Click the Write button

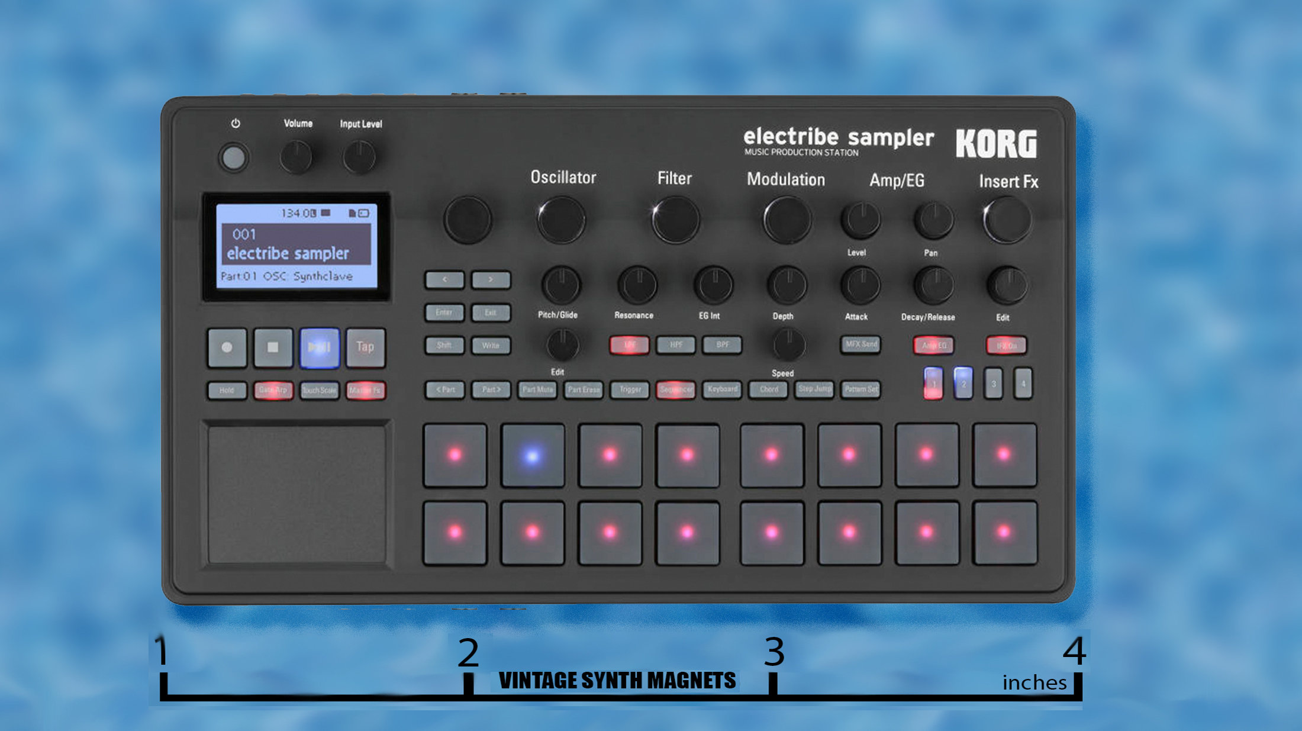[x=491, y=345]
